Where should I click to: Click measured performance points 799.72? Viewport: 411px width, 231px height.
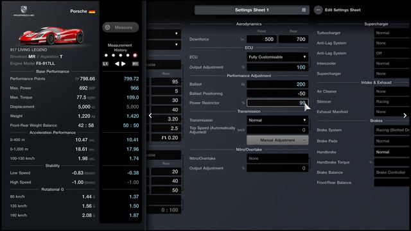click(131, 78)
